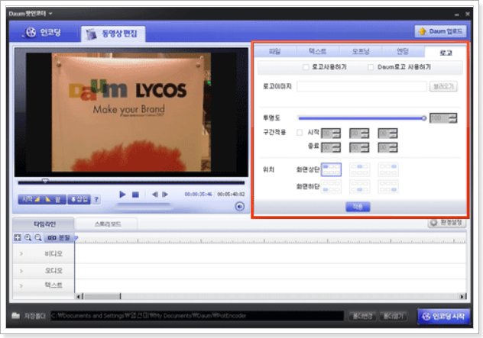Click timeline scroll right arrow
The image size is (483, 338).
coord(462,297)
